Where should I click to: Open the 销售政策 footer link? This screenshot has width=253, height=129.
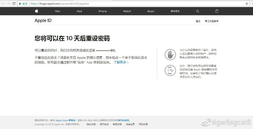click(117, 124)
